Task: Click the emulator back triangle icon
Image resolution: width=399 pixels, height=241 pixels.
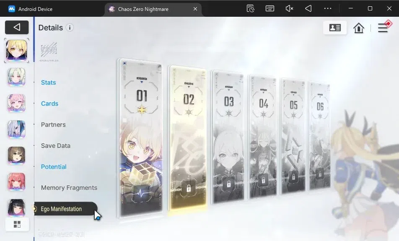Action: pyautogui.click(x=308, y=8)
